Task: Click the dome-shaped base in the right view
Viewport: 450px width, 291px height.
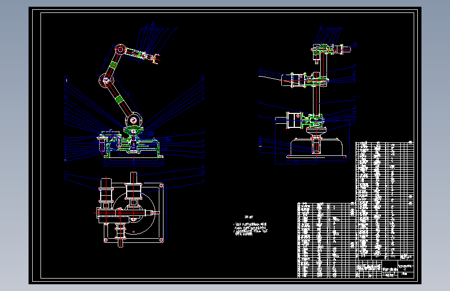Action: [317, 148]
